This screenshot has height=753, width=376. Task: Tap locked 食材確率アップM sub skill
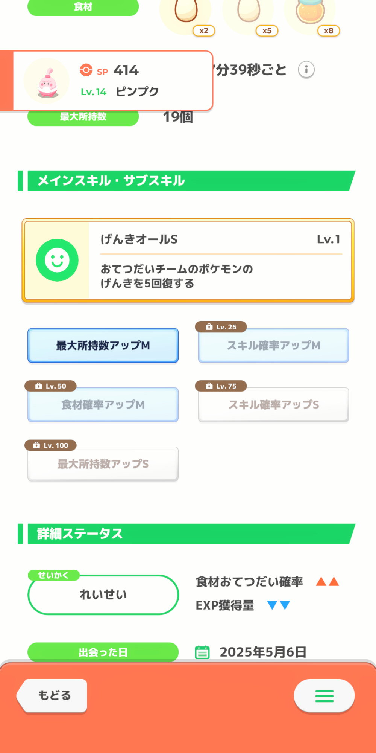pyautogui.click(x=103, y=405)
